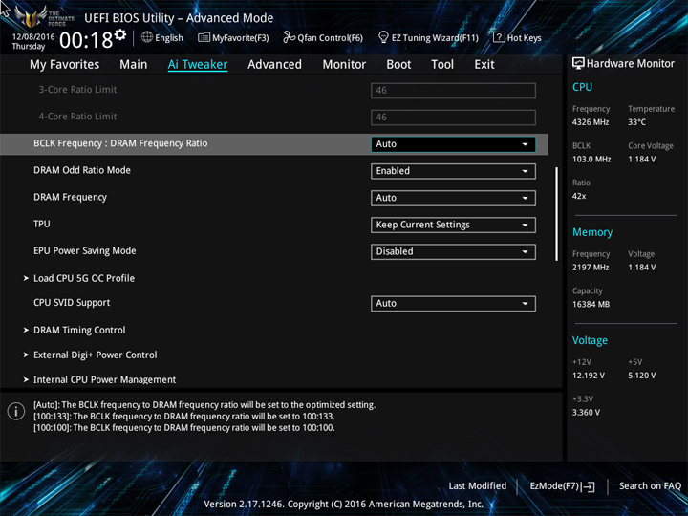Viewport: 688px width, 516px height.
Task: Go to the Exit tab
Action: click(484, 65)
